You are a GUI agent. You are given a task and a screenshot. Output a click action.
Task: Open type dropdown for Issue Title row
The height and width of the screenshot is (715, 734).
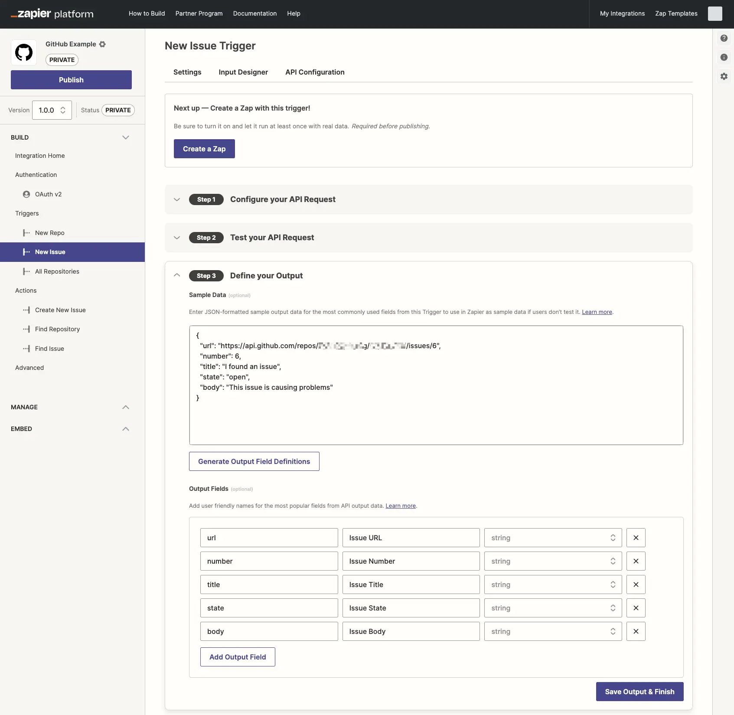coord(553,584)
